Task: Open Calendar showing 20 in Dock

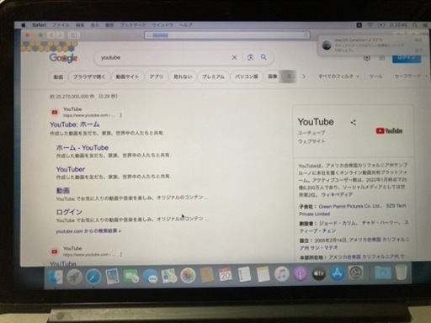Action: [x=226, y=274]
